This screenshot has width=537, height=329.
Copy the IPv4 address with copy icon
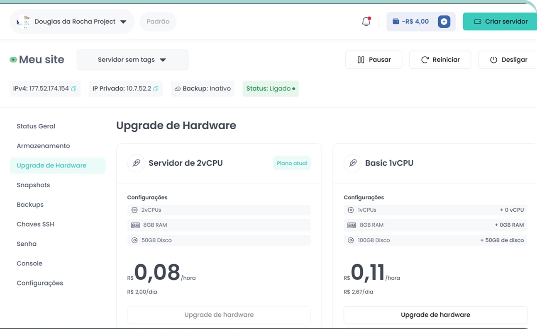click(x=74, y=89)
